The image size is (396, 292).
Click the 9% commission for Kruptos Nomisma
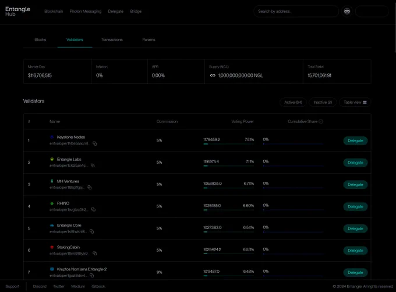coord(159,272)
